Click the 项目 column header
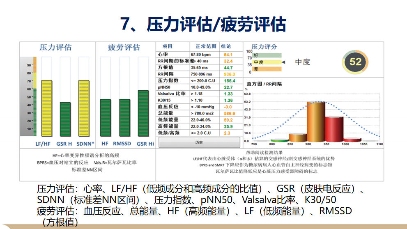Viewport: 407px width, 229px height. coord(168,46)
